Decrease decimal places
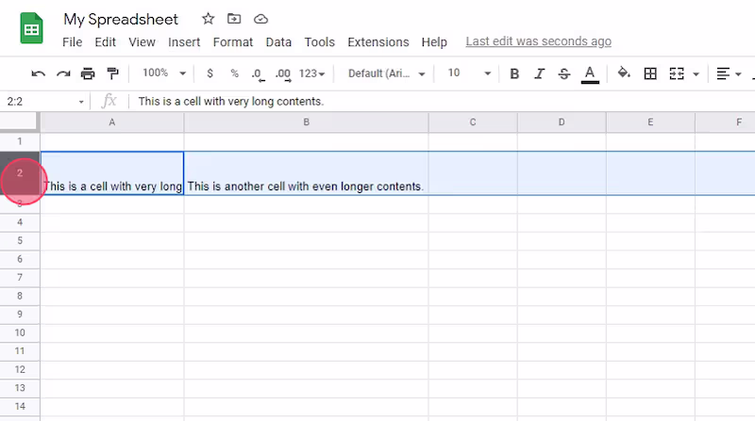Viewport: 755px width, 421px height. tap(258, 74)
